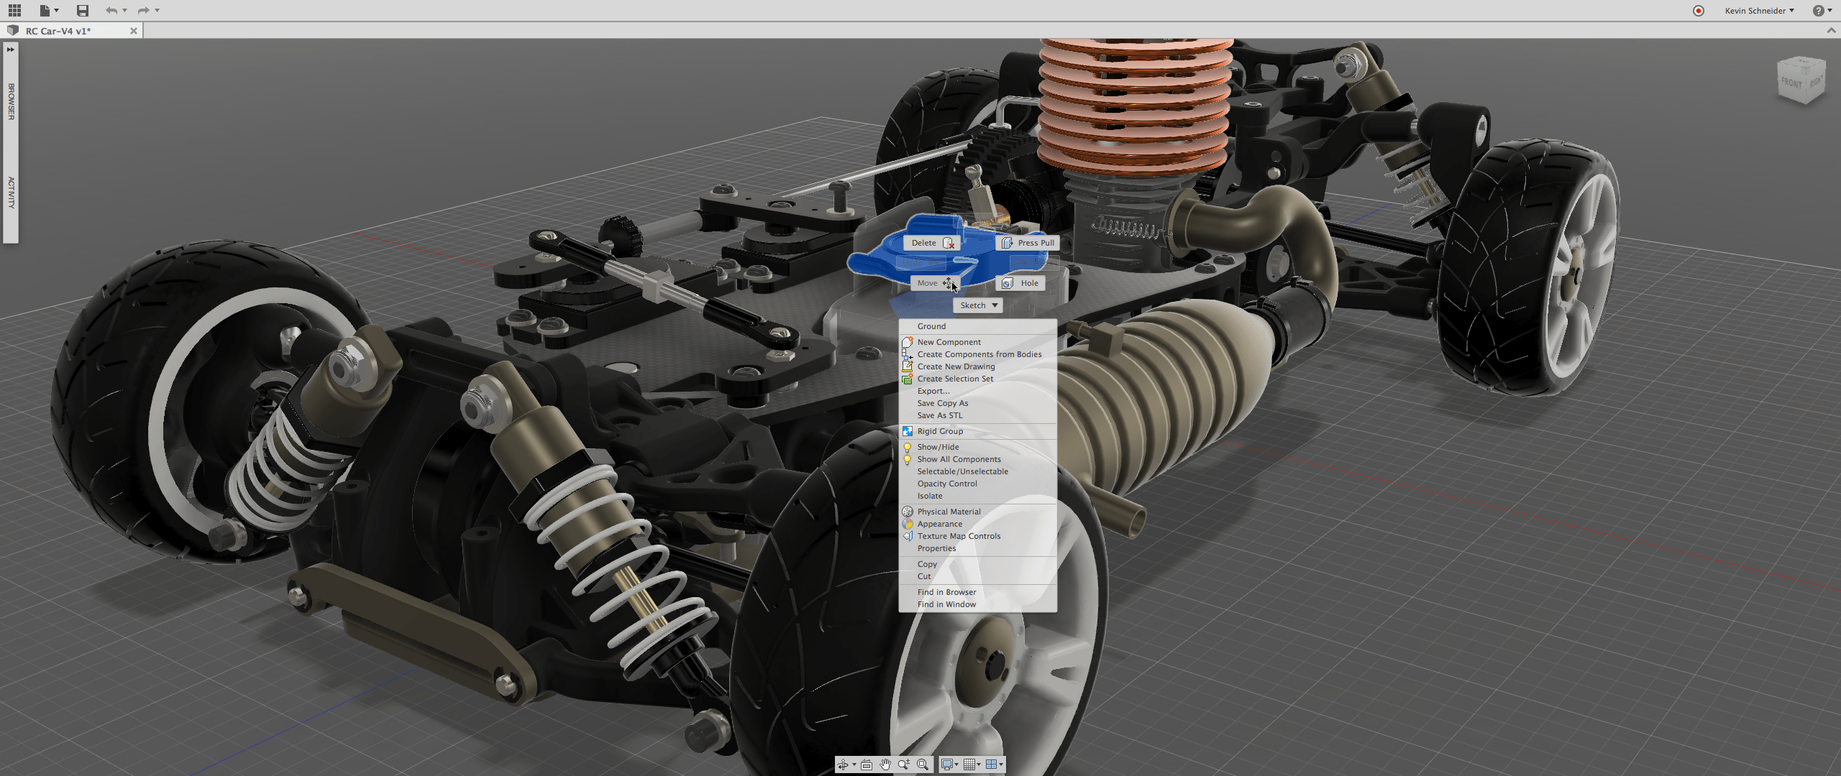
Task: Select Physical Material from the context menu
Action: 949,511
